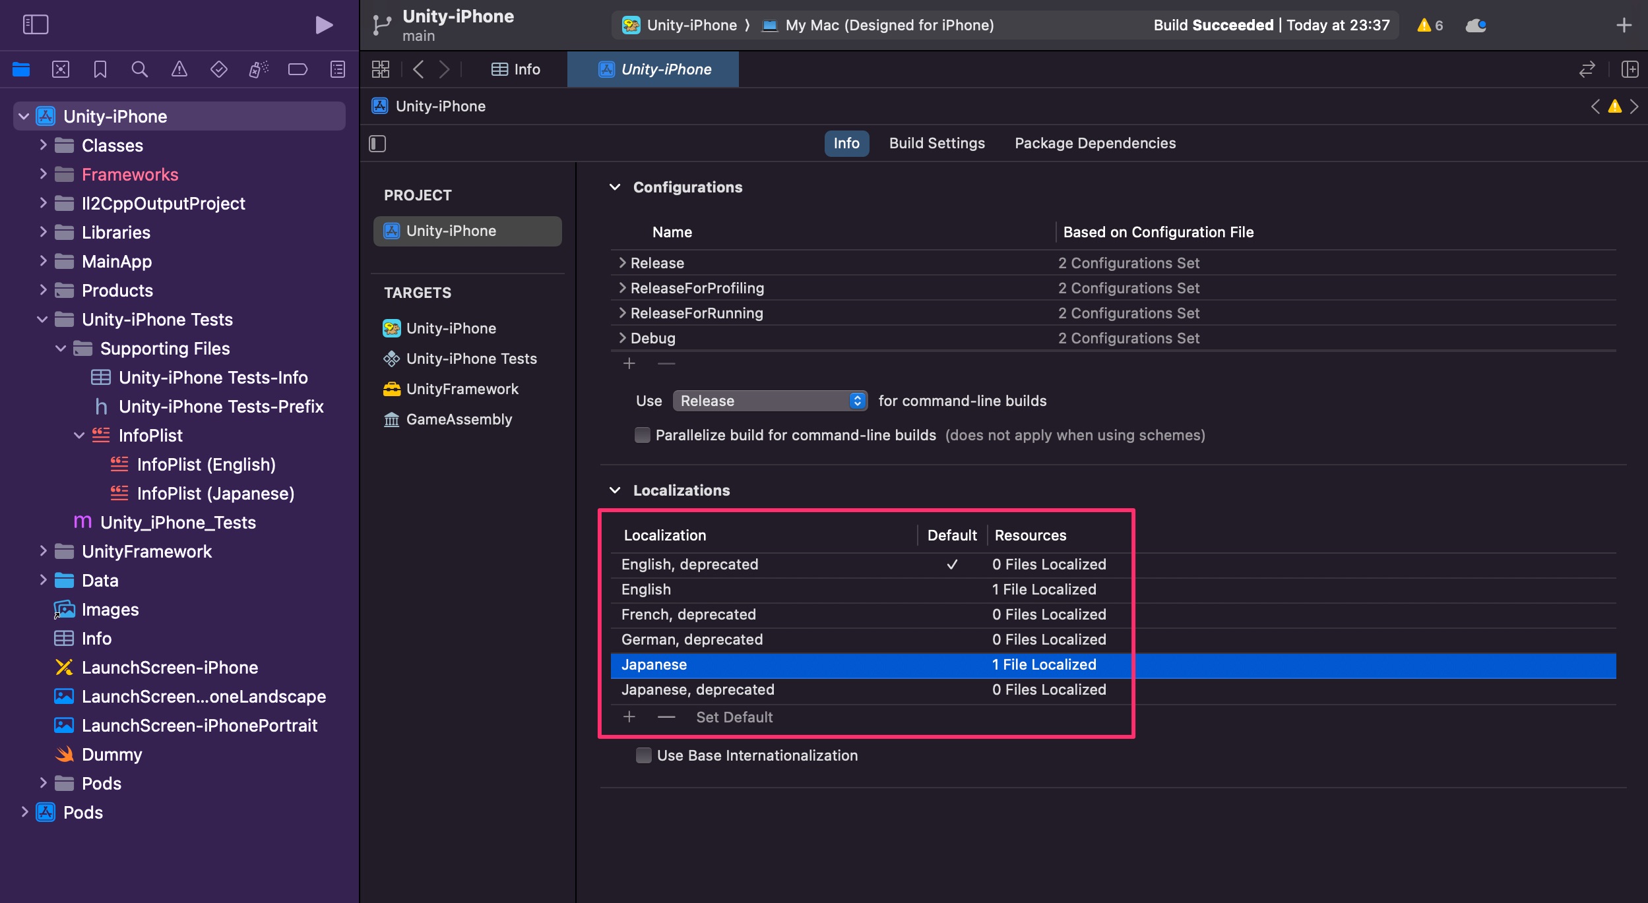Image resolution: width=1648 pixels, height=903 pixels.
Task: Collapse the InfoPlist group
Action: click(x=79, y=436)
